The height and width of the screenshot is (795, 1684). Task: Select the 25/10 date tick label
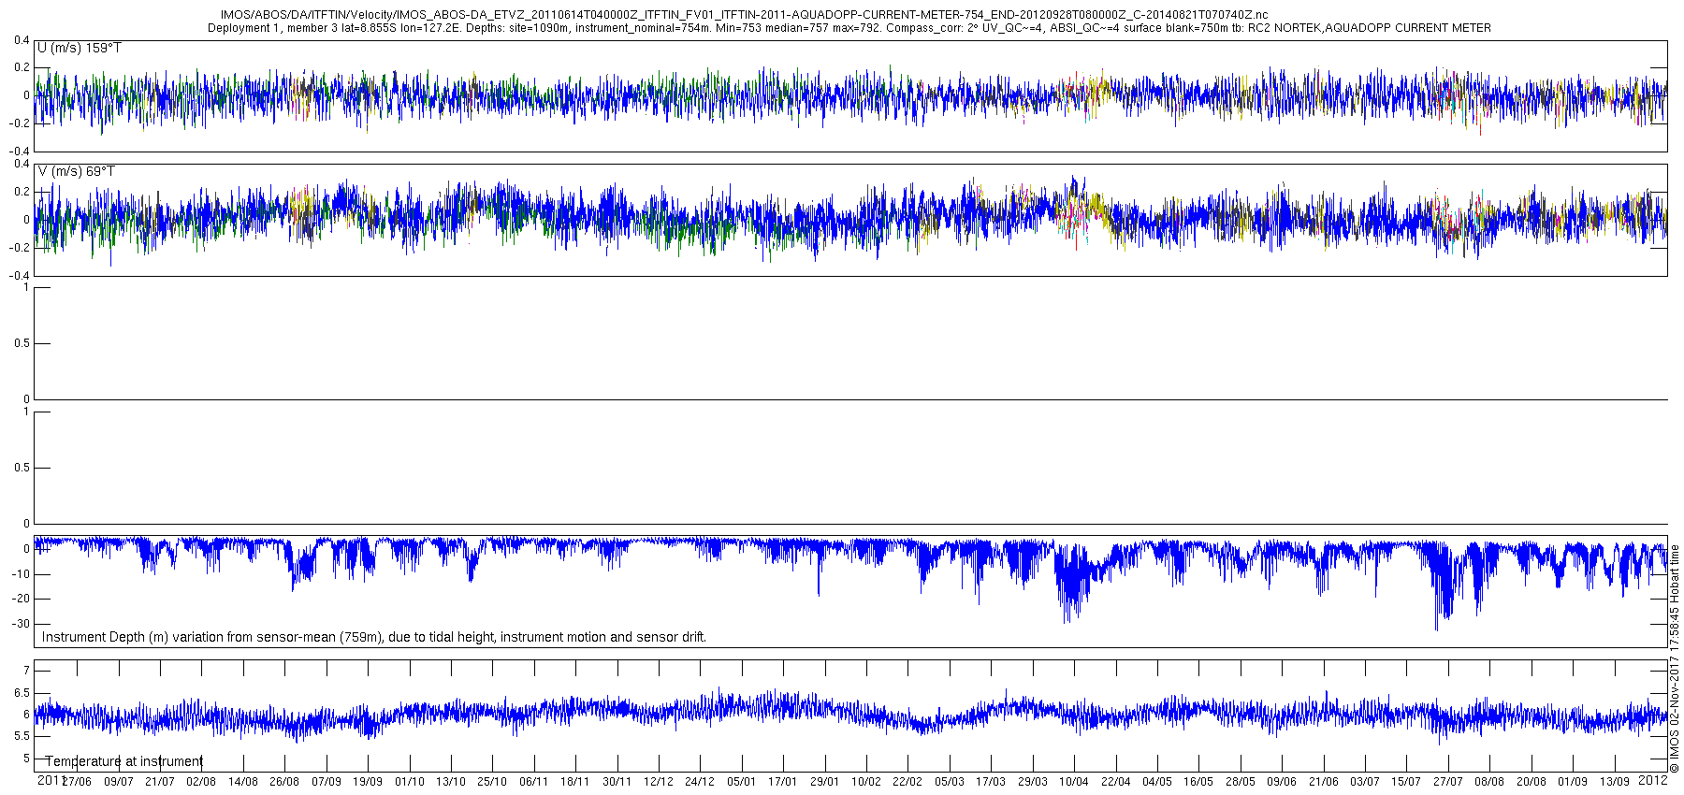(x=492, y=782)
